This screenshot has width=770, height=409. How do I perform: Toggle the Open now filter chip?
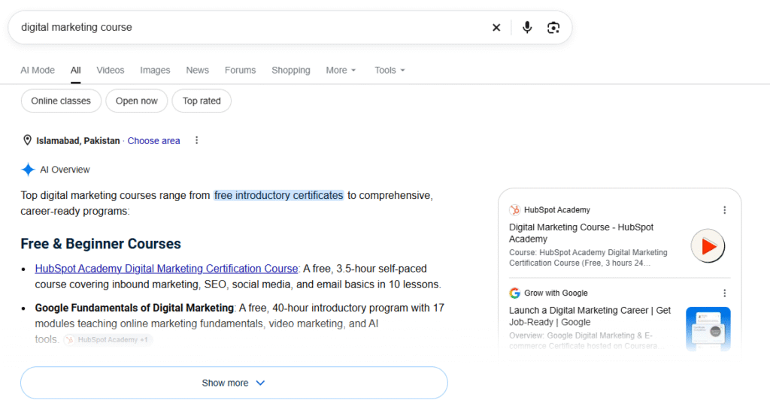(x=137, y=101)
